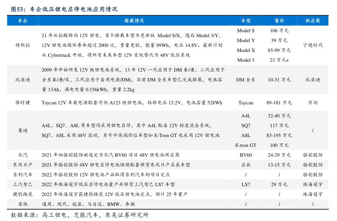This screenshot has height=221, width=337.
Task: Select the 保时捷 row label
Action: click(x=23, y=103)
